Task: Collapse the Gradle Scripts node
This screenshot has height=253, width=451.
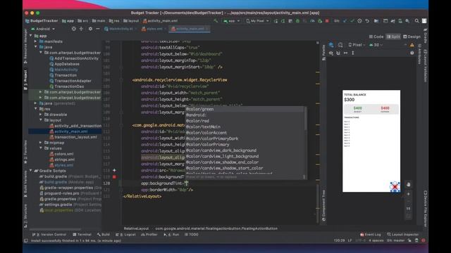Action: point(31,171)
